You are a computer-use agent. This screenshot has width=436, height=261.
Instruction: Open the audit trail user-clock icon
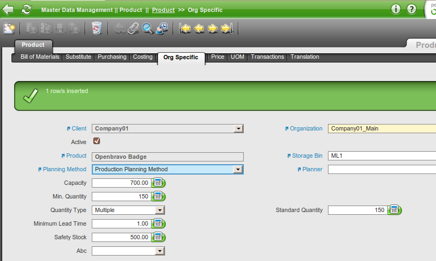click(162, 28)
